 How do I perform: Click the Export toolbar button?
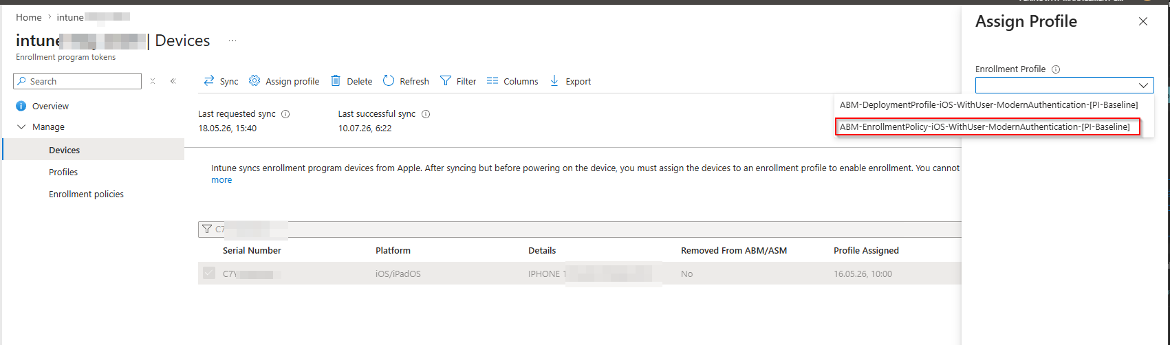pos(571,81)
